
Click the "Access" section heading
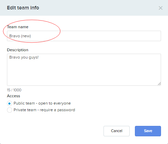14,96
